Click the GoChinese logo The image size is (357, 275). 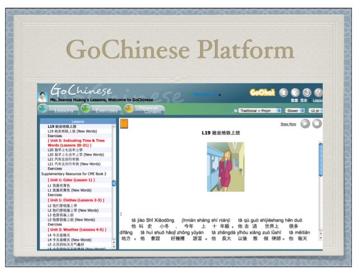tap(81, 90)
